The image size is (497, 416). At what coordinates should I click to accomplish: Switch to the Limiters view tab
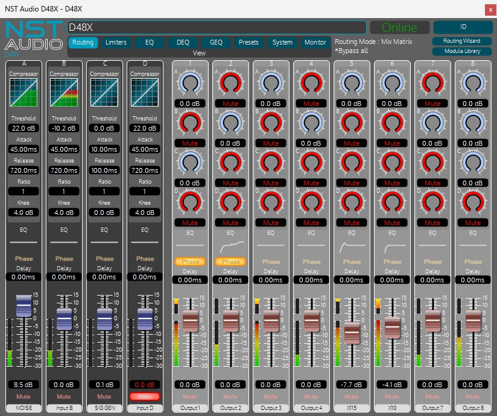click(x=116, y=42)
